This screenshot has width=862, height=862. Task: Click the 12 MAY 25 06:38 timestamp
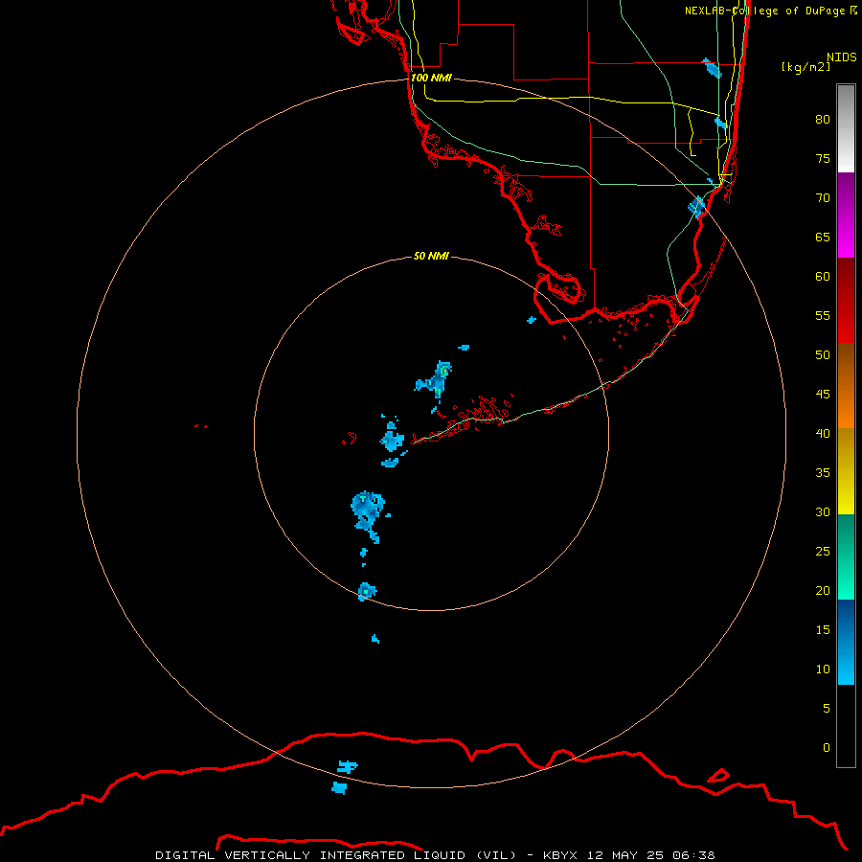click(x=651, y=855)
